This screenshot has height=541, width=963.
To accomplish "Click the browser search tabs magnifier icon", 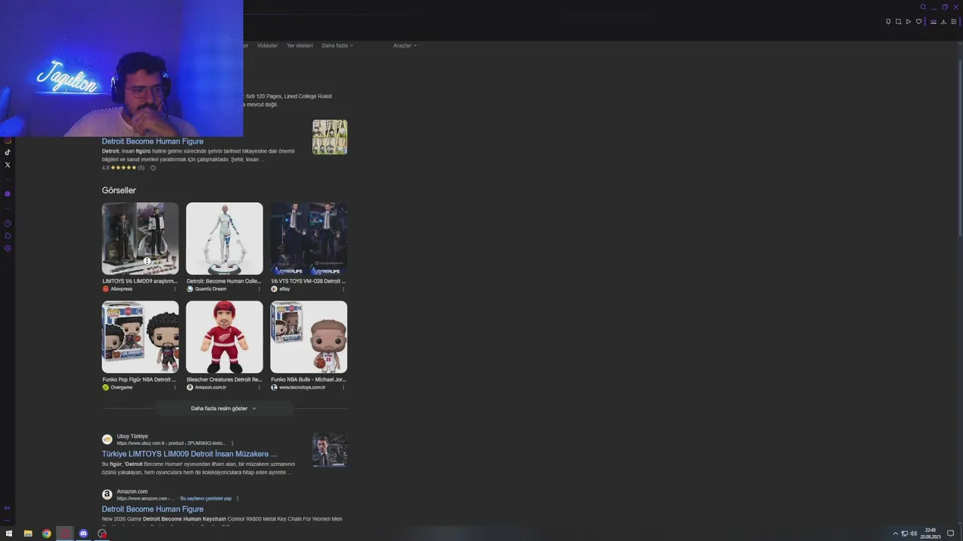I will click(x=923, y=7).
